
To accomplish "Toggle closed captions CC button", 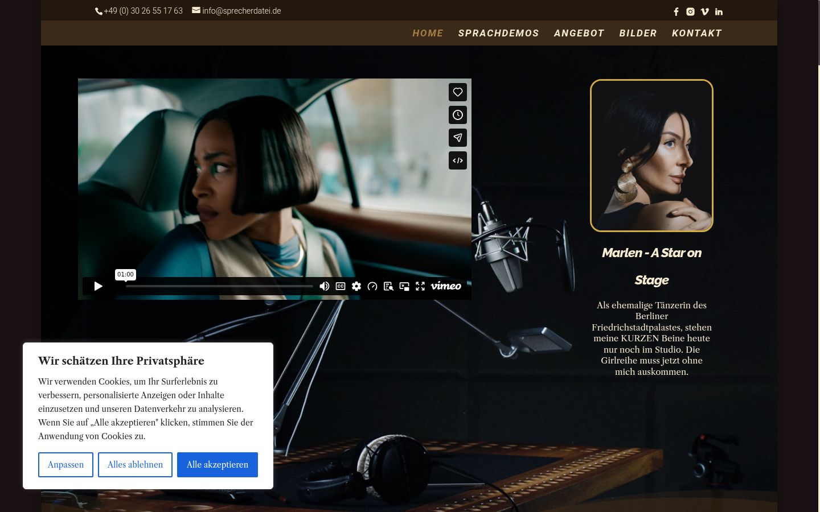I will [x=341, y=286].
